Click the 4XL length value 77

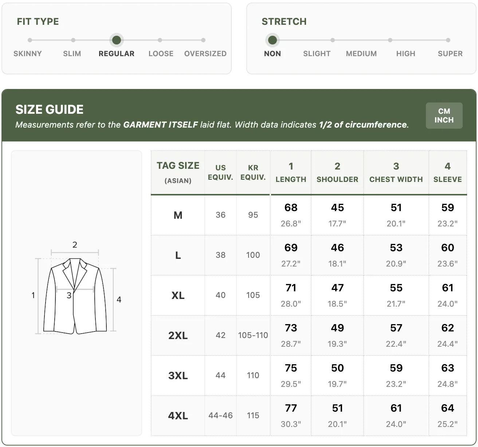pyautogui.click(x=291, y=408)
